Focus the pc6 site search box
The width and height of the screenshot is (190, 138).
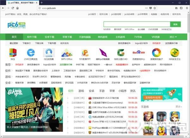[137, 24]
